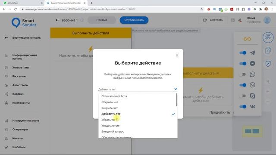The image size is (276, 155).
Task: Bookmark this page with star icon
Action: click(x=201, y=9)
